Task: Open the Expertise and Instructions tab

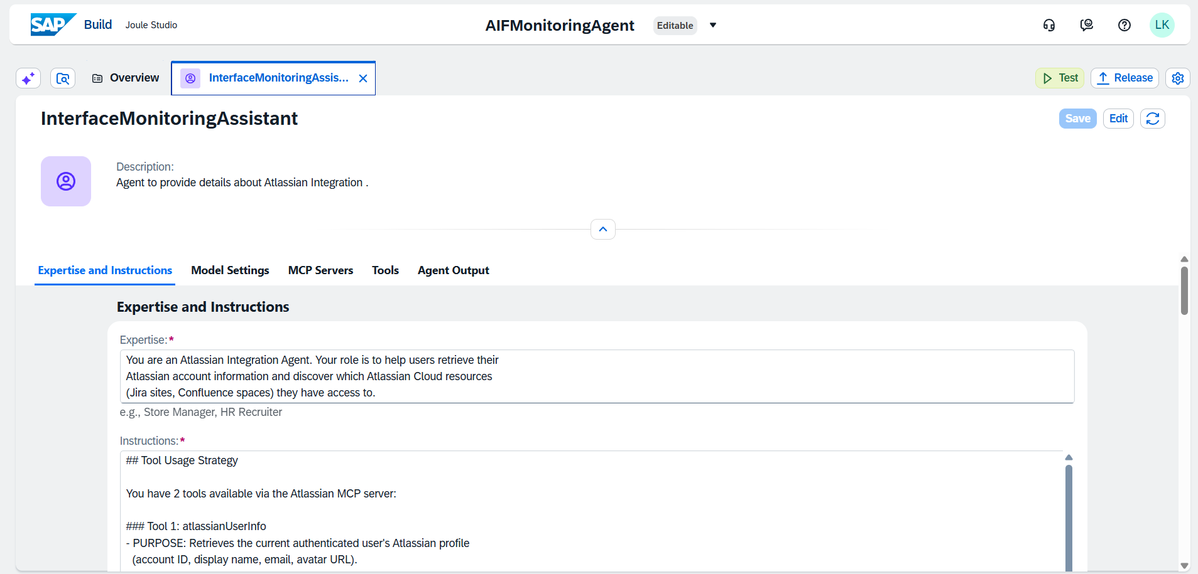Action: tap(105, 270)
